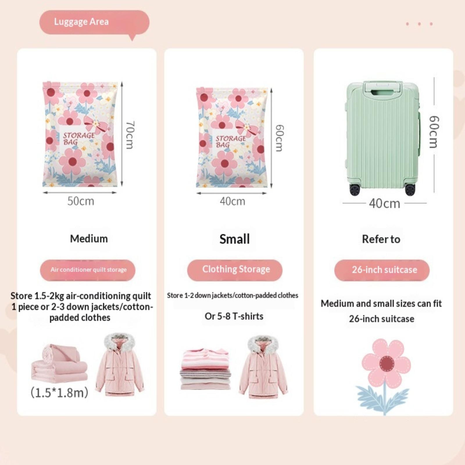Click the Or 5-8 T-shirts text

click(234, 316)
